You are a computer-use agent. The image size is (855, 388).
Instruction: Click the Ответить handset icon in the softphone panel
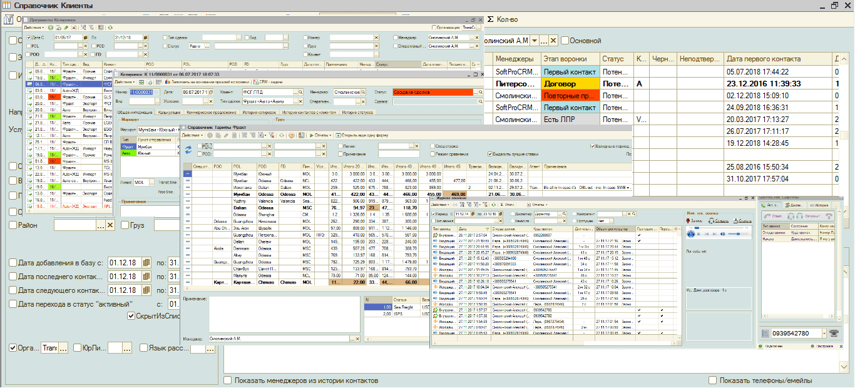pyautogui.click(x=767, y=216)
